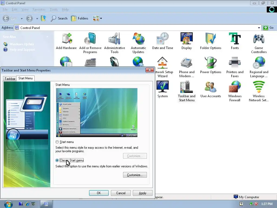The image size is (277, 208).
Task: Open the Favorites menu
Action: tap(39, 9)
